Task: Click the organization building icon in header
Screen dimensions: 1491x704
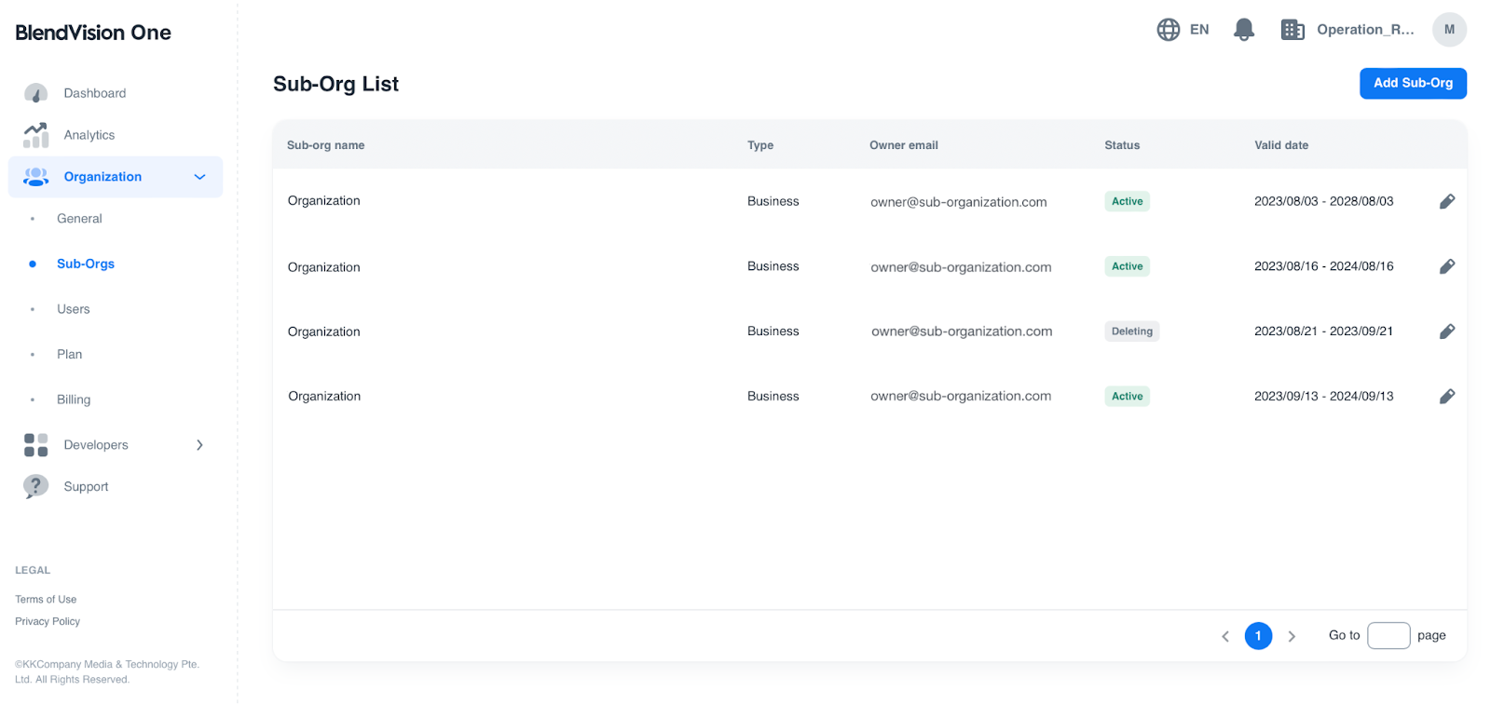Action: [1292, 30]
